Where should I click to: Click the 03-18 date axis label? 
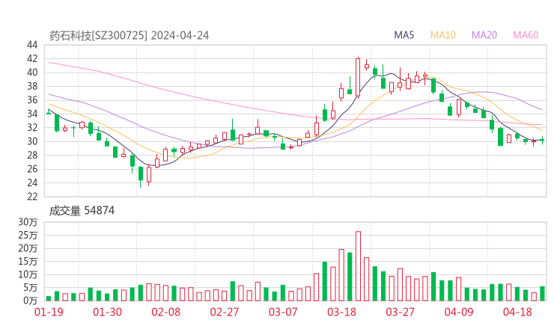341,312
